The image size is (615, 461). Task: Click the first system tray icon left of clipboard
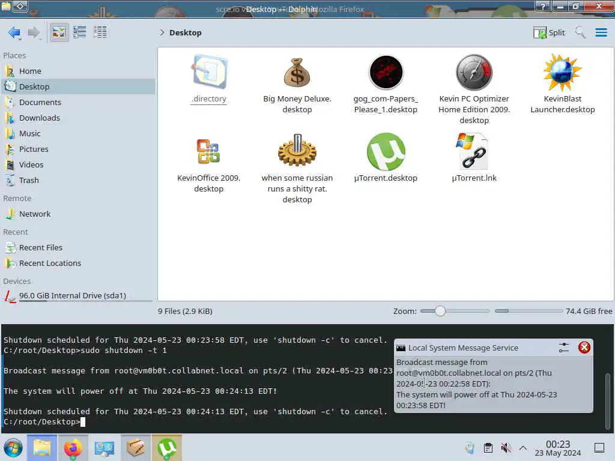[x=470, y=448]
